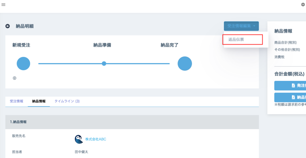Image resolution: width=306 pixels, height=158 pixels.
Task: Click the 納品準備 midpoint marker
Action: point(104,63)
